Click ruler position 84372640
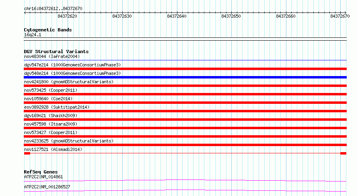358x196 pixels. (x=177, y=16)
